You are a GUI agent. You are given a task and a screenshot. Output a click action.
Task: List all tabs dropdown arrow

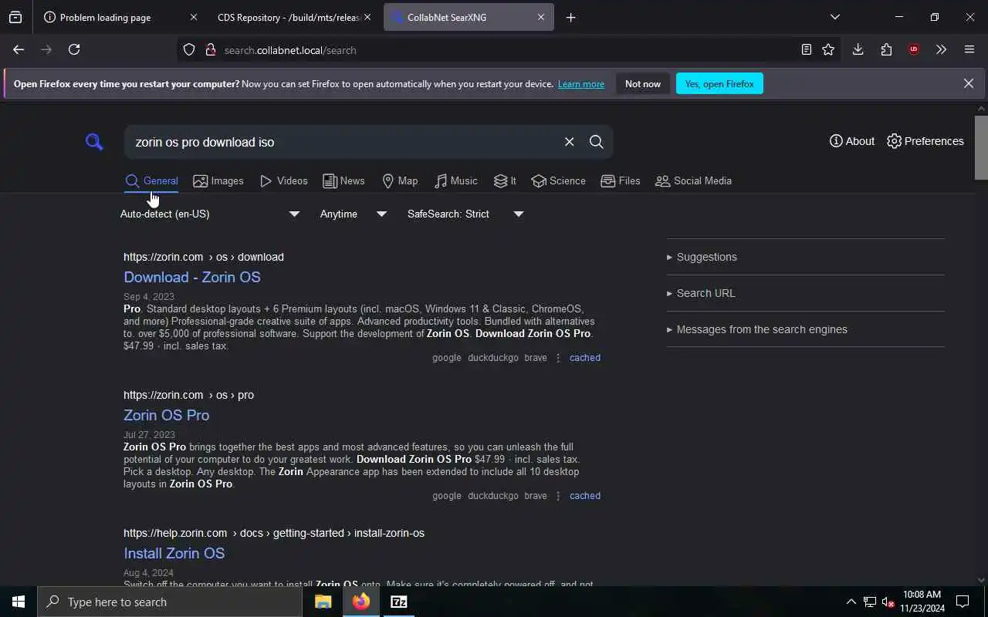click(834, 17)
